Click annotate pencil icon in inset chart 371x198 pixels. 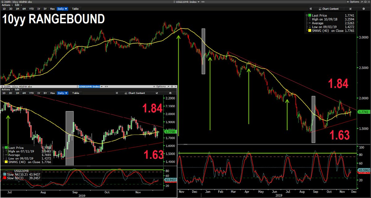click(156, 93)
